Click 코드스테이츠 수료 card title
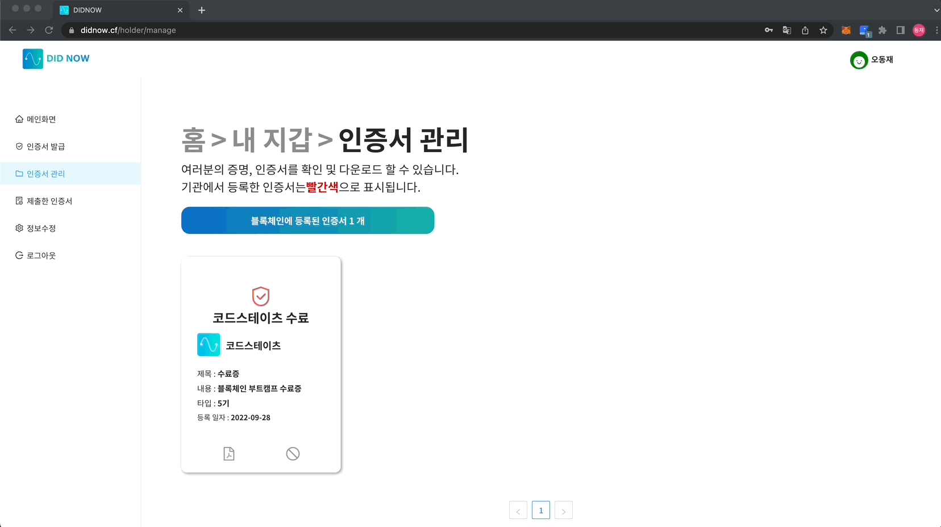941x527 pixels. point(261,318)
